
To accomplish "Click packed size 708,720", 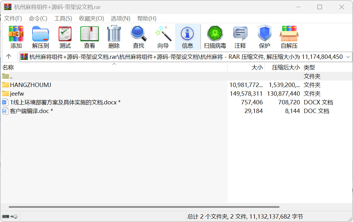I will [x=289, y=102].
